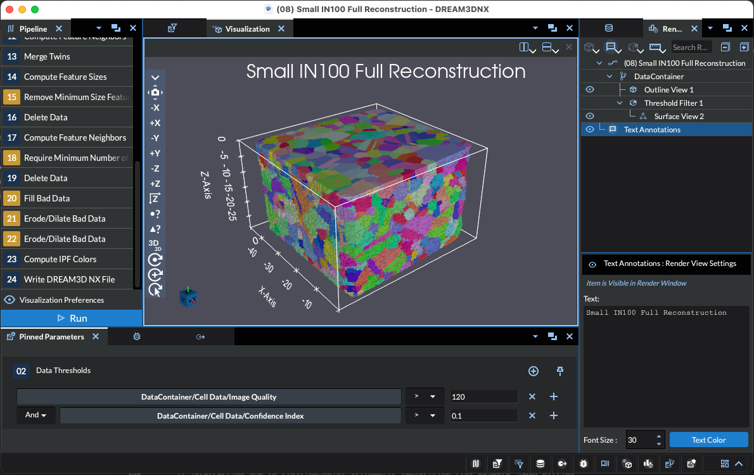
Task: Open split view horizontal dropdown
Action: (550, 47)
